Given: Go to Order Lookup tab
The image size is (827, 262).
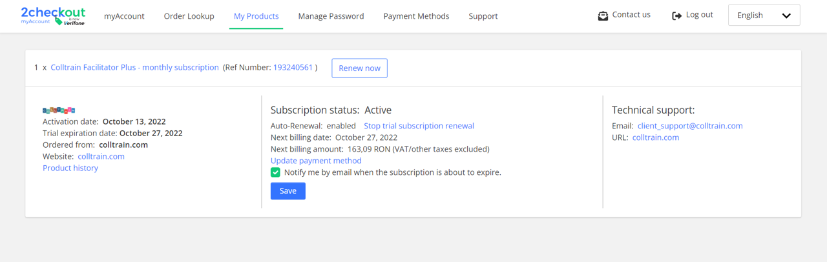Looking at the screenshot, I should click(x=189, y=16).
